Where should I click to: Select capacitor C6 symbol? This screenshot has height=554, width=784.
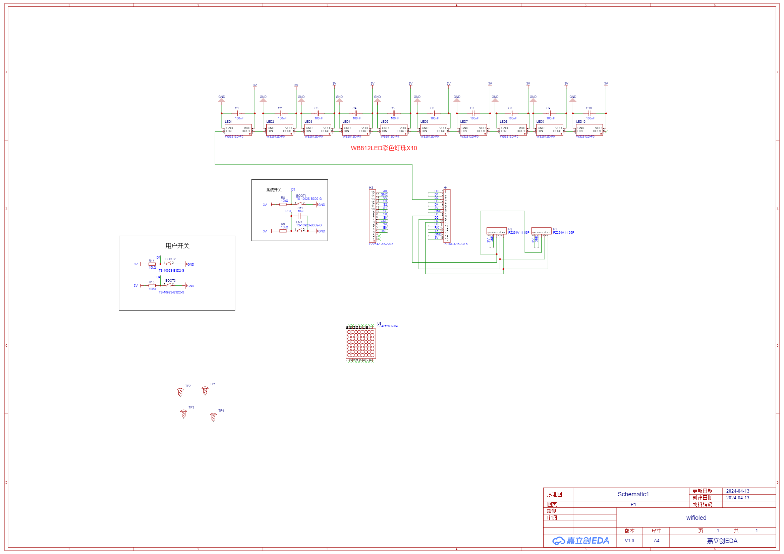[x=434, y=113]
